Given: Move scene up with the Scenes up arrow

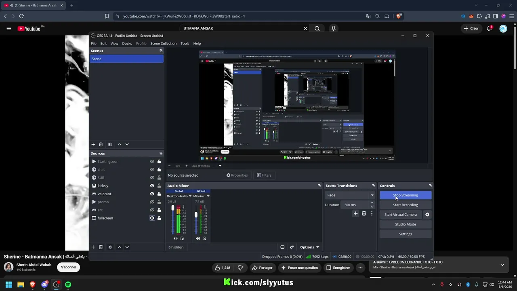Looking at the screenshot, I should coord(120,144).
